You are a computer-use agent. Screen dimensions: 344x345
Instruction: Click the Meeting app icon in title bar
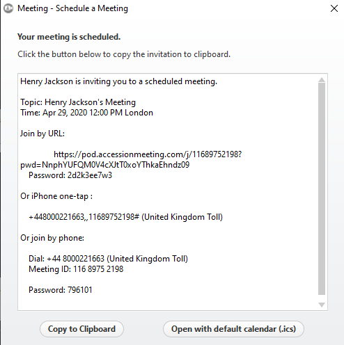click(8, 8)
